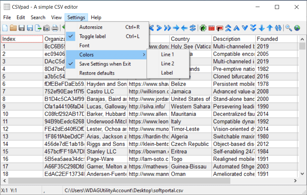The height and width of the screenshot is (195, 307).
Task: Open the View menu
Action: [x=56, y=17]
